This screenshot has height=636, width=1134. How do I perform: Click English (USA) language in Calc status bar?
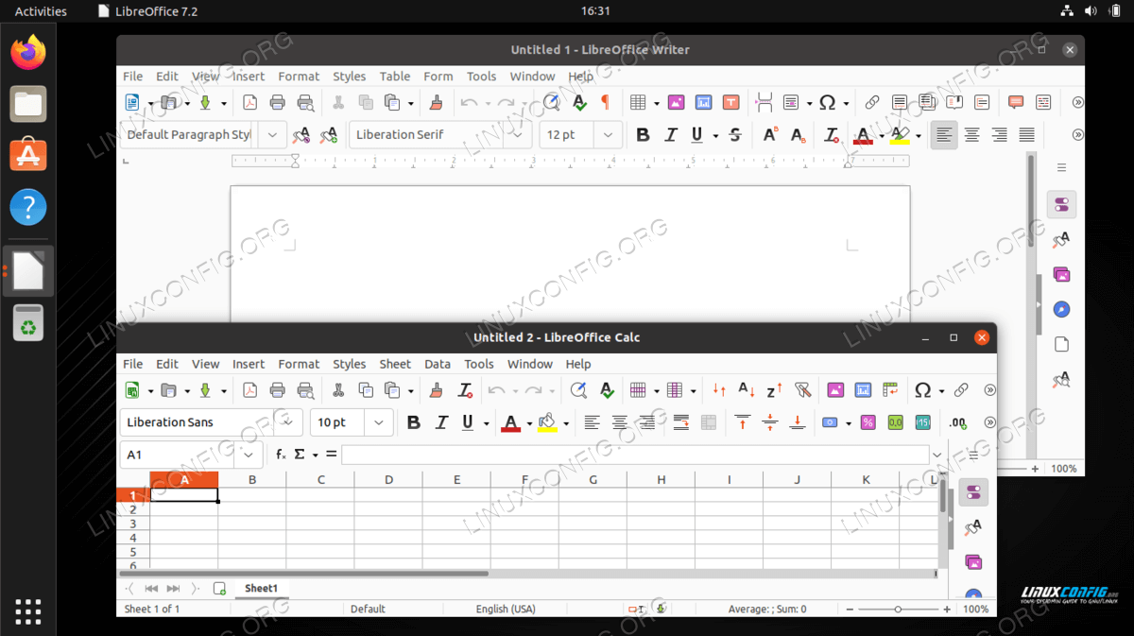(505, 610)
